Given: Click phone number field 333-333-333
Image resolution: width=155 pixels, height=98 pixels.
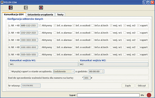Looking at the screenshot, I should (29, 40).
